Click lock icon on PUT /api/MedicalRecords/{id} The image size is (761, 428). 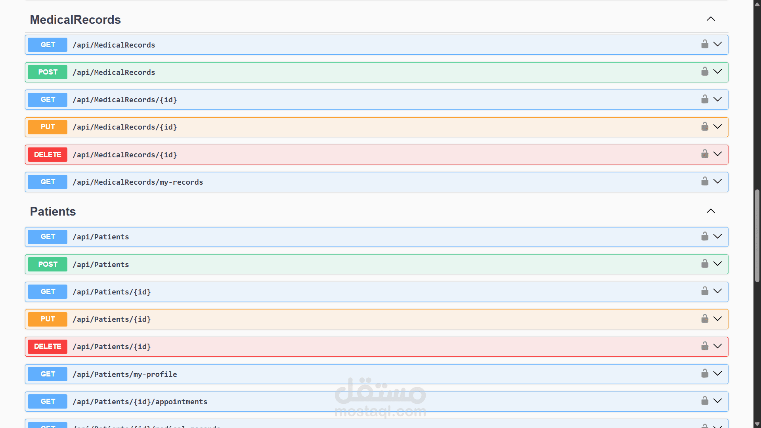click(705, 126)
